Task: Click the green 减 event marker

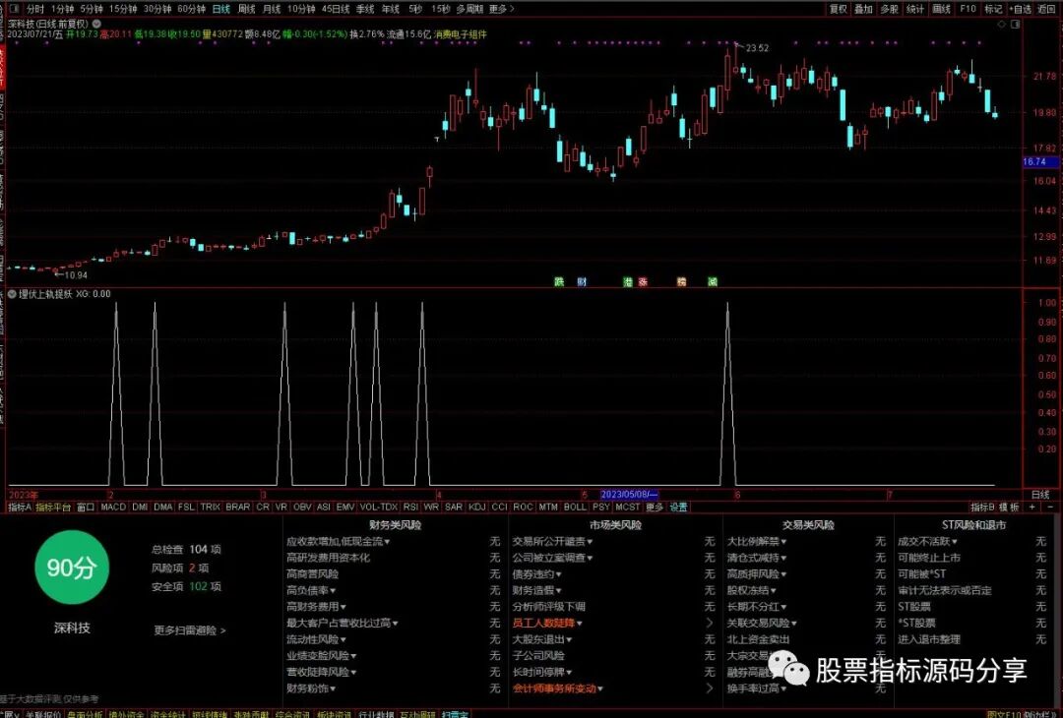Action: coord(713,281)
